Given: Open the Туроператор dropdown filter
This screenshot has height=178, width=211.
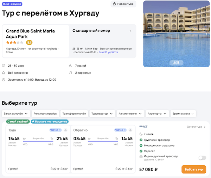Looking at the screenshot, I should click(x=102, y=113).
